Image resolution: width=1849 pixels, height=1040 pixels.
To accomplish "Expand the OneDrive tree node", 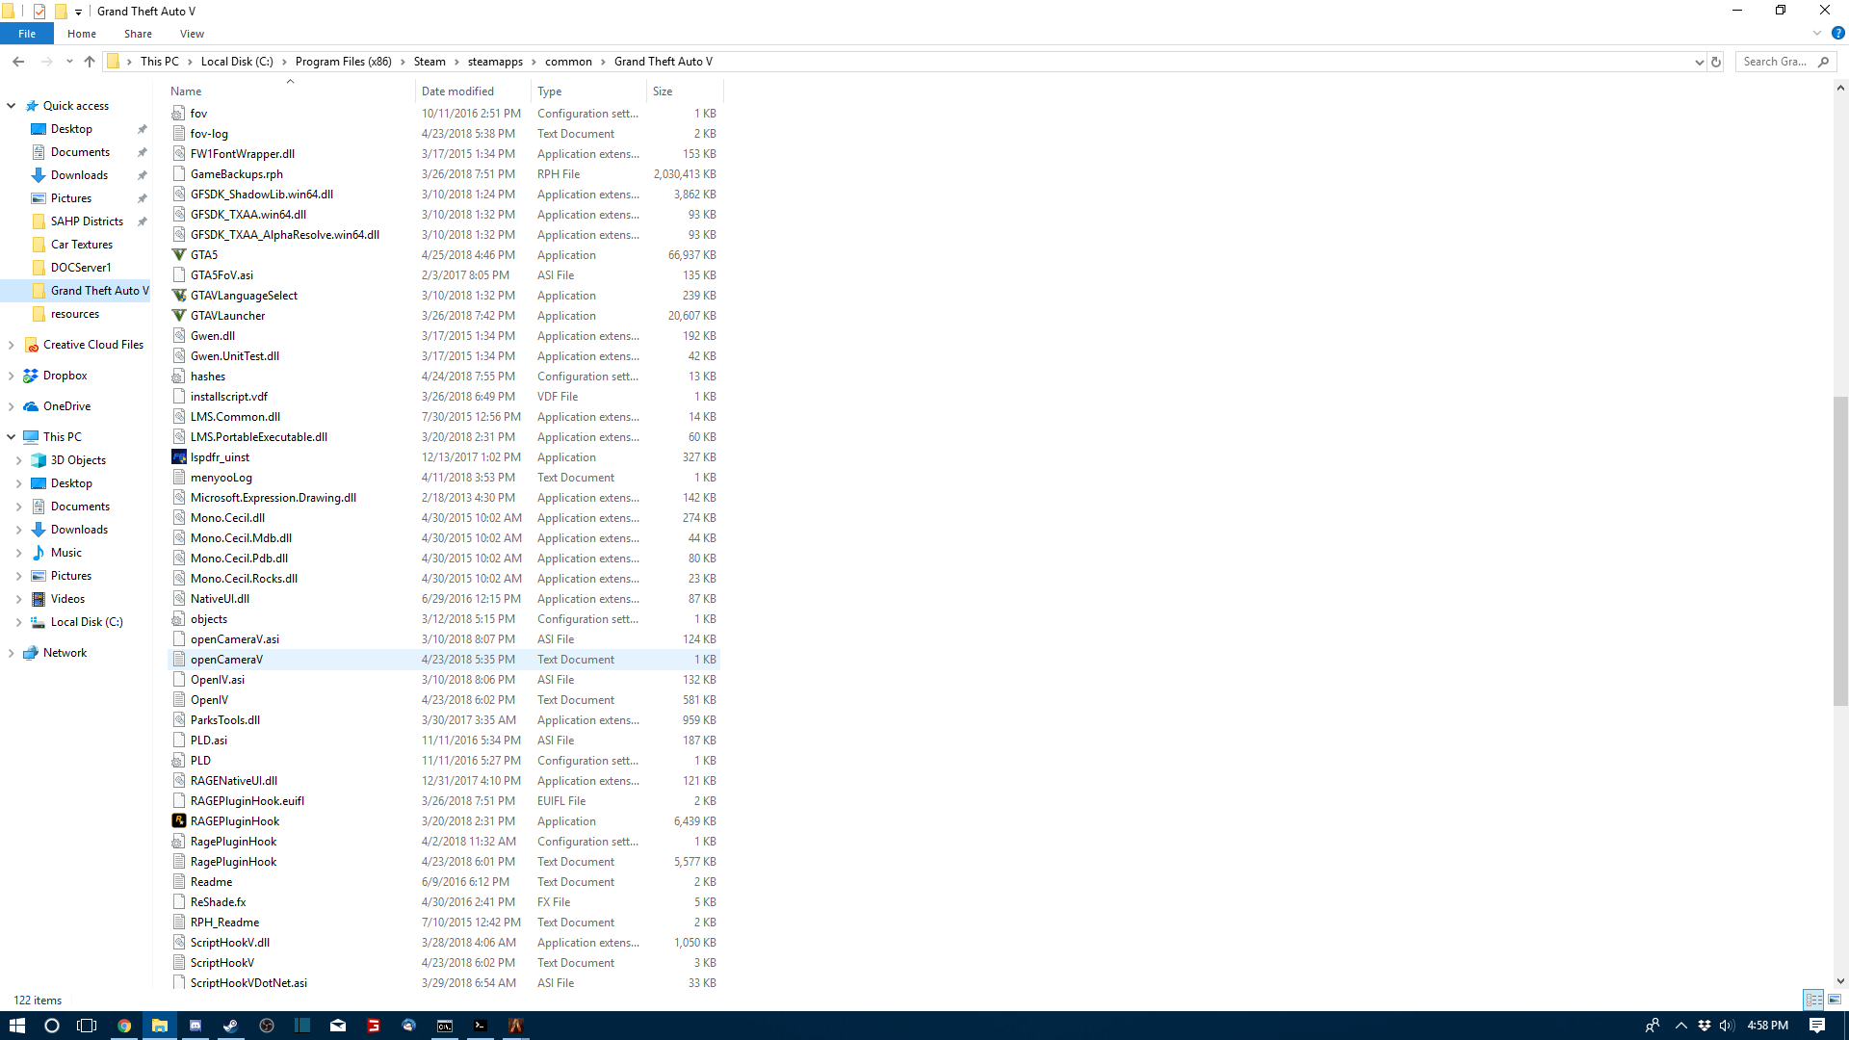I will pos(12,406).
